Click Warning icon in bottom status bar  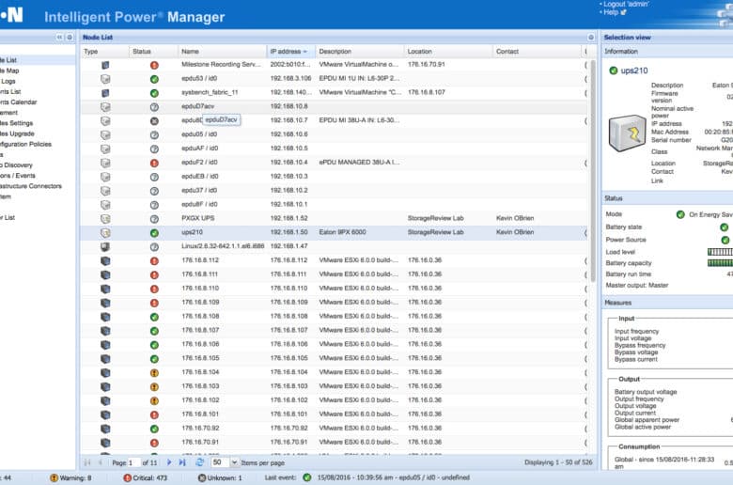[x=54, y=478]
